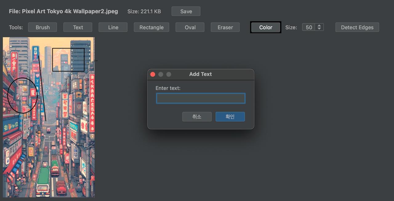Select the Rectangle tool
Viewport: 394px width, 201px height.
pos(151,27)
